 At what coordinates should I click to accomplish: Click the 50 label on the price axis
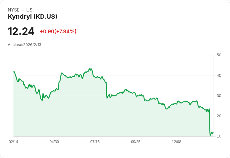[219, 55]
